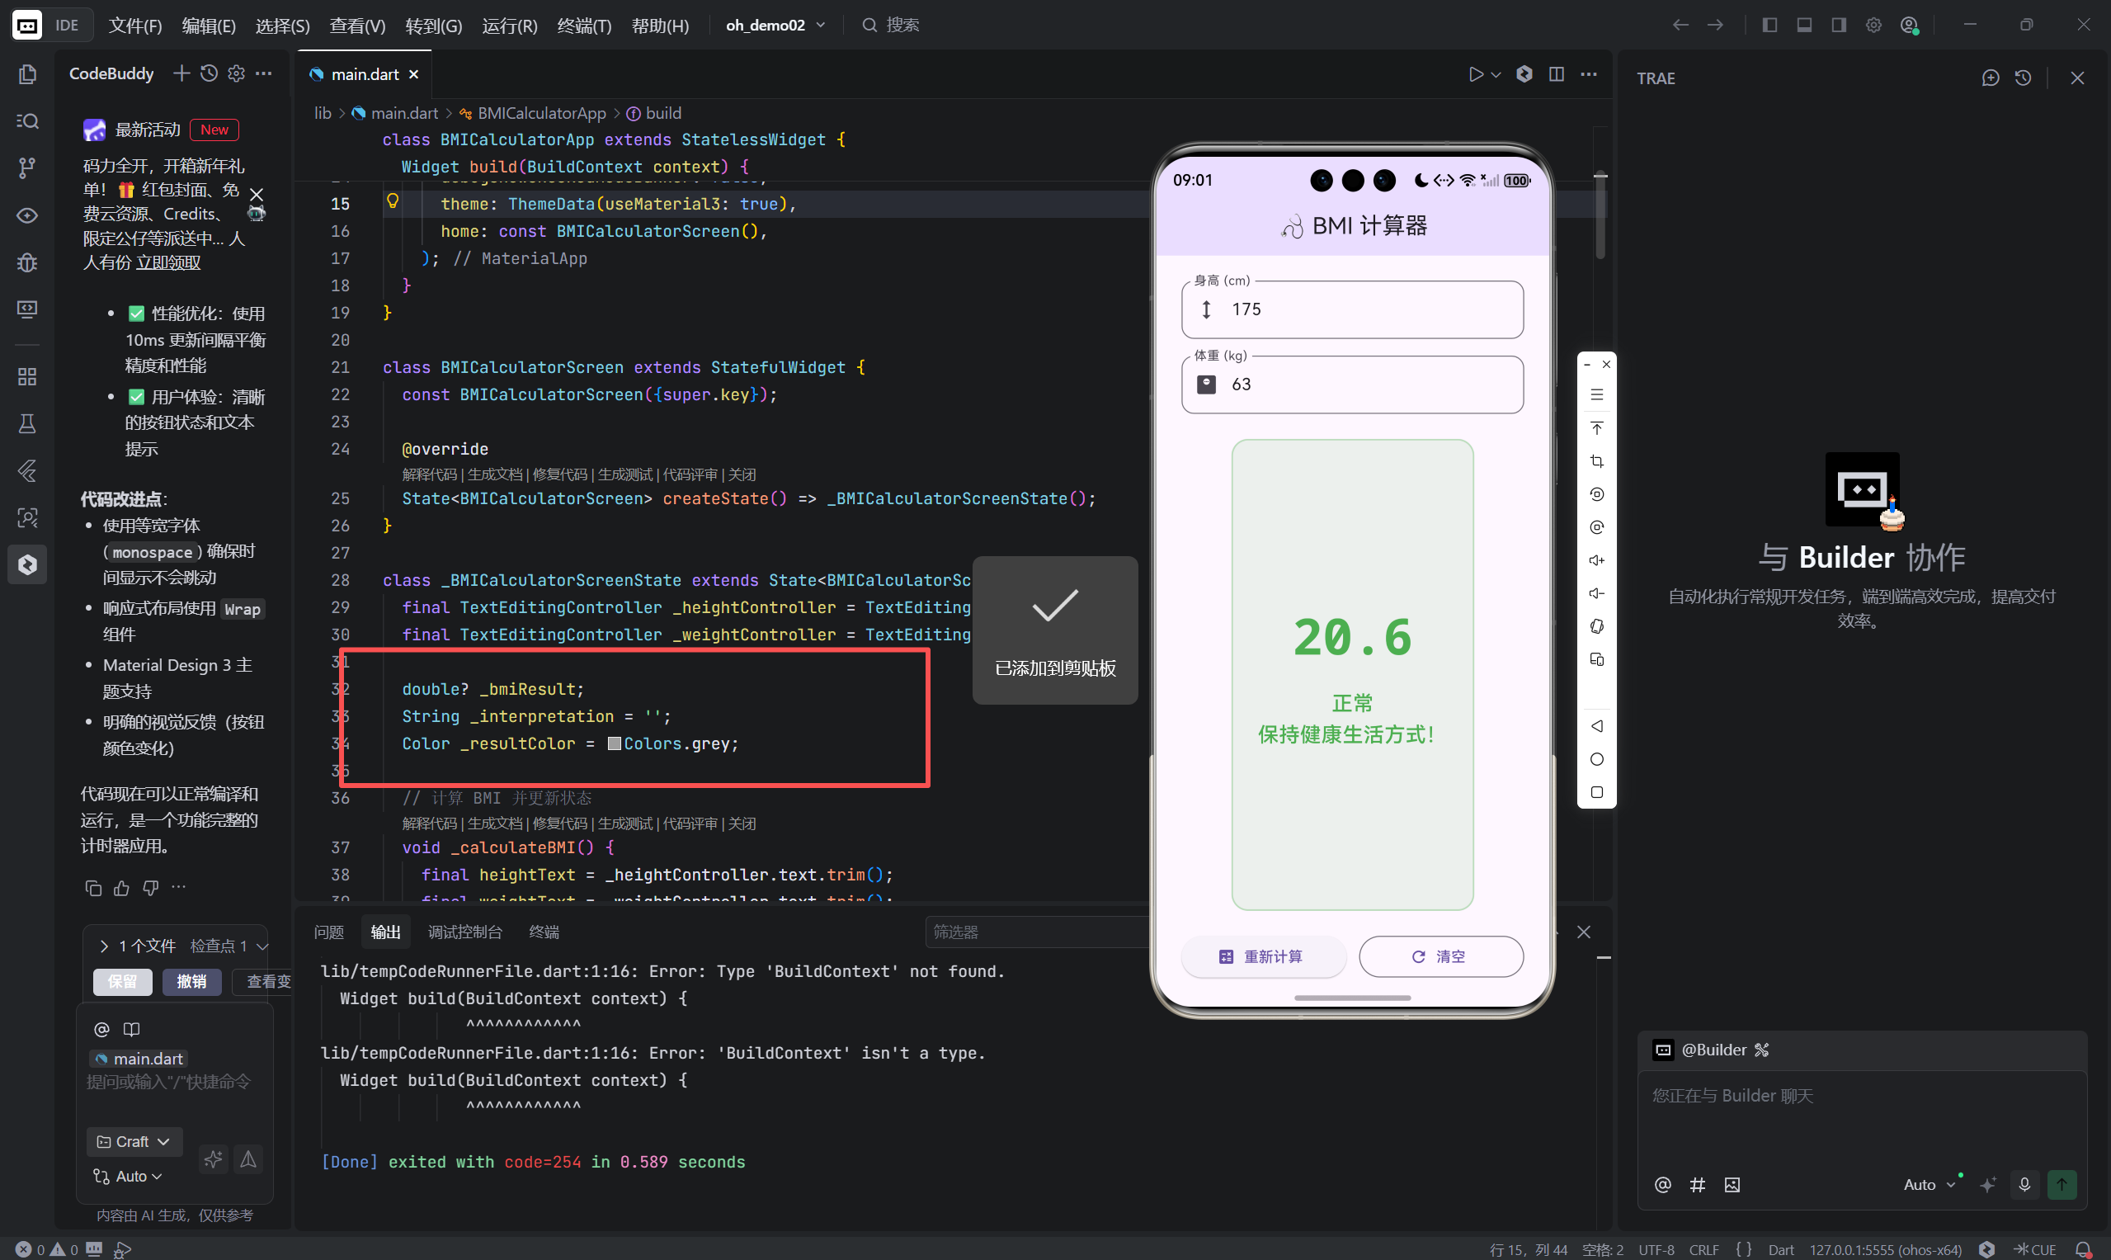
Task: Toggle the primary sidebar layout icon
Action: [1769, 26]
